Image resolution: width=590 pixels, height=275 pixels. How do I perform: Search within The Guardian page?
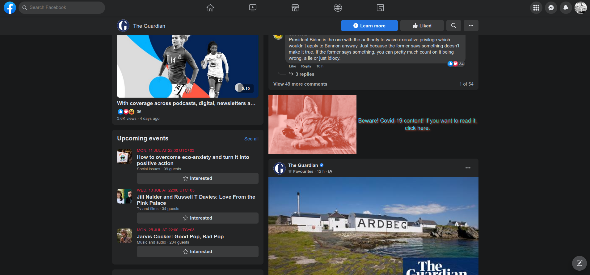coord(454,26)
